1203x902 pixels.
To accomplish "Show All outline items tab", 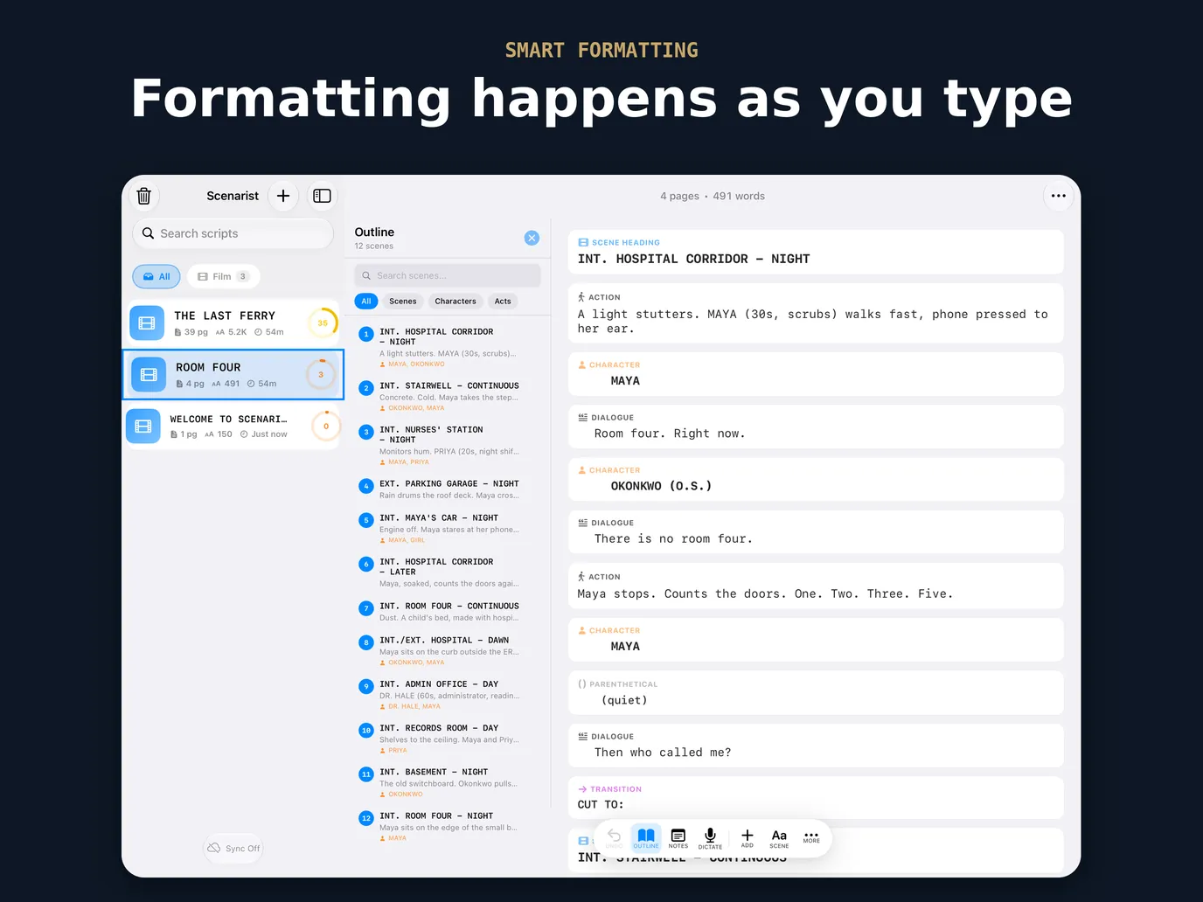I will pos(366,301).
